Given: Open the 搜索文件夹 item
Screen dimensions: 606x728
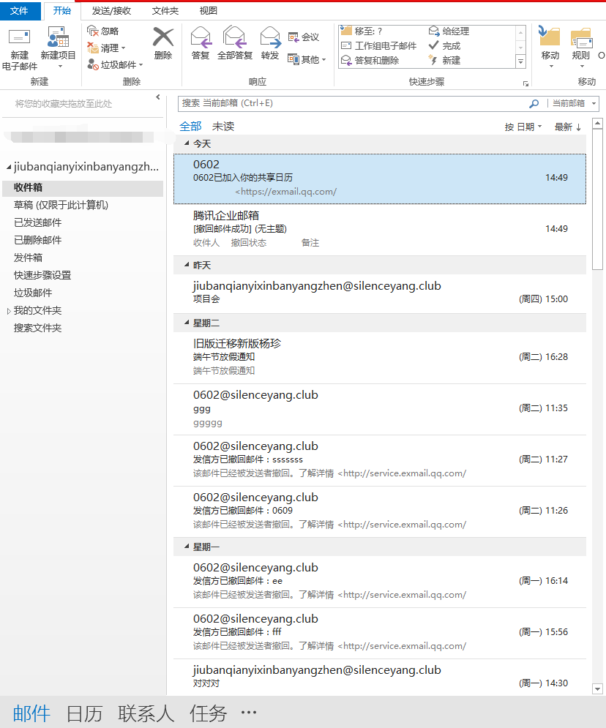Looking at the screenshot, I should click(x=37, y=329).
